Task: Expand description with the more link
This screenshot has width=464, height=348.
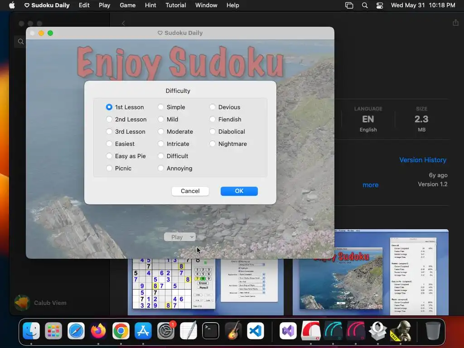Action: click(x=371, y=185)
